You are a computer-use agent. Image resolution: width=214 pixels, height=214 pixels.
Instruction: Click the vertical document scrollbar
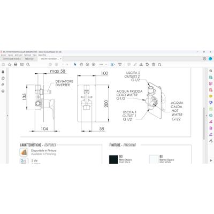[204, 123]
